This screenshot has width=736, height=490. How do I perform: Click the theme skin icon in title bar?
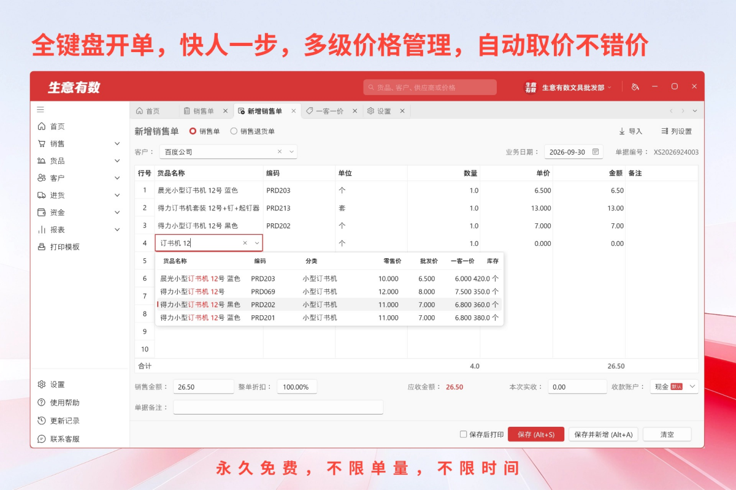635,87
